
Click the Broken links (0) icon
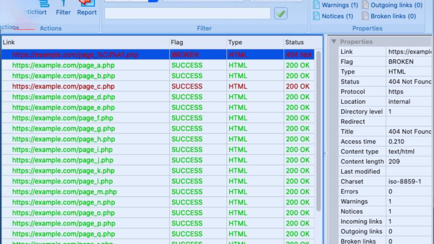pos(365,16)
